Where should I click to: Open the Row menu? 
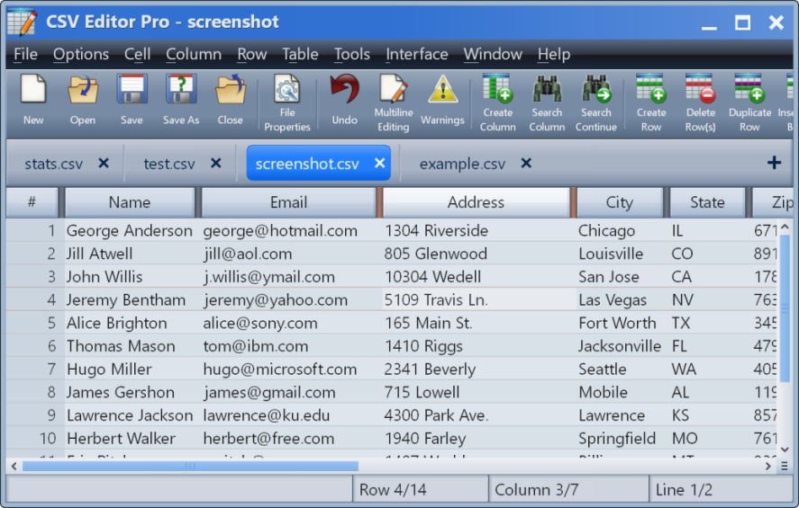point(251,54)
